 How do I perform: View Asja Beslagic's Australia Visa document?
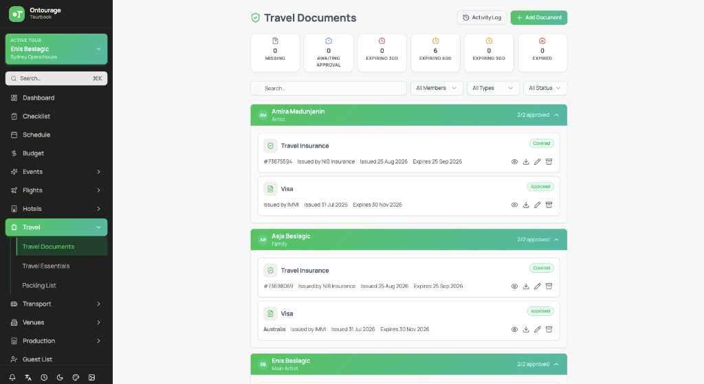coord(514,329)
